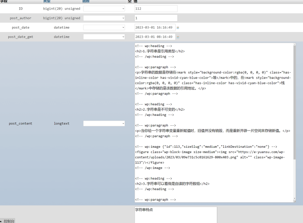Viewport: 303px width, 223px height.
Task: Click the ID value field containing 112
Action: click(156, 9)
